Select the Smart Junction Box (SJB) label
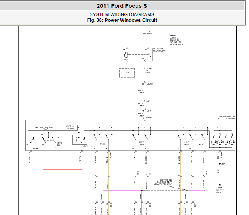The width and height of the screenshot is (249, 215). click(176, 40)
